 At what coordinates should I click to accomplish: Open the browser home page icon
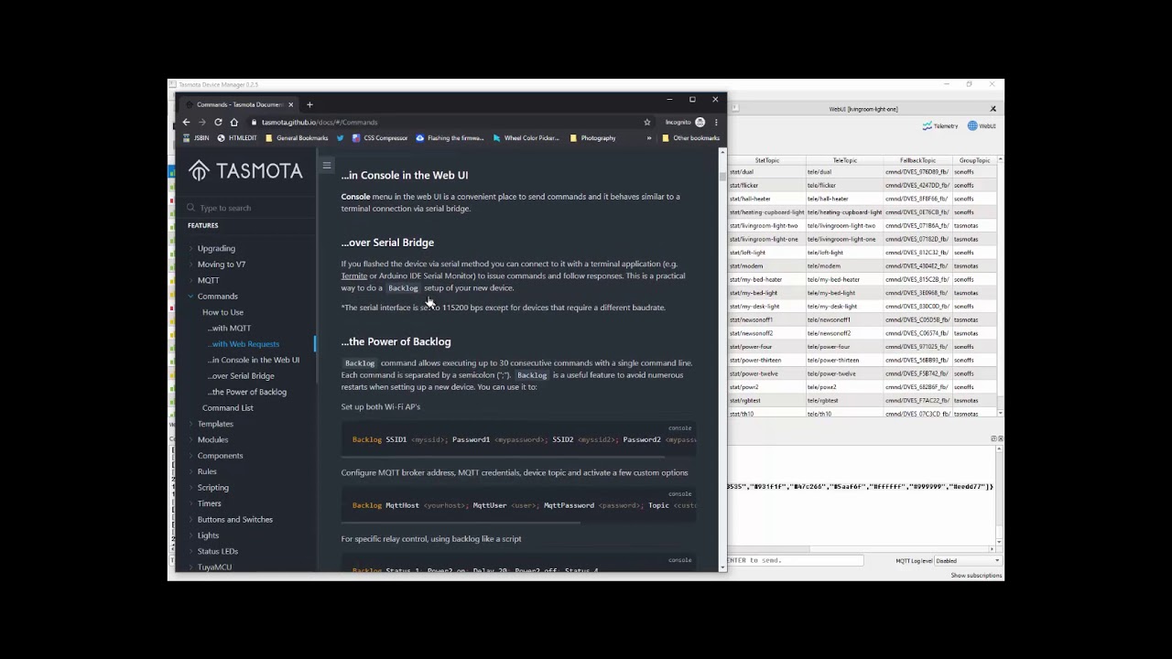pyautogui.click(x=233, y=122)
